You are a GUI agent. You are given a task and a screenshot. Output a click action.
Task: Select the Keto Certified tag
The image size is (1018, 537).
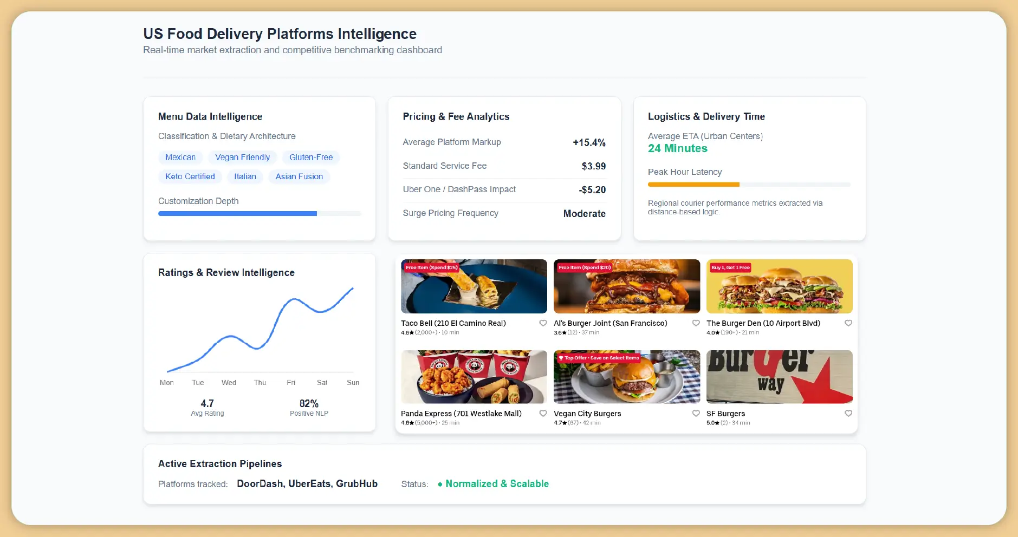(190, 176)
